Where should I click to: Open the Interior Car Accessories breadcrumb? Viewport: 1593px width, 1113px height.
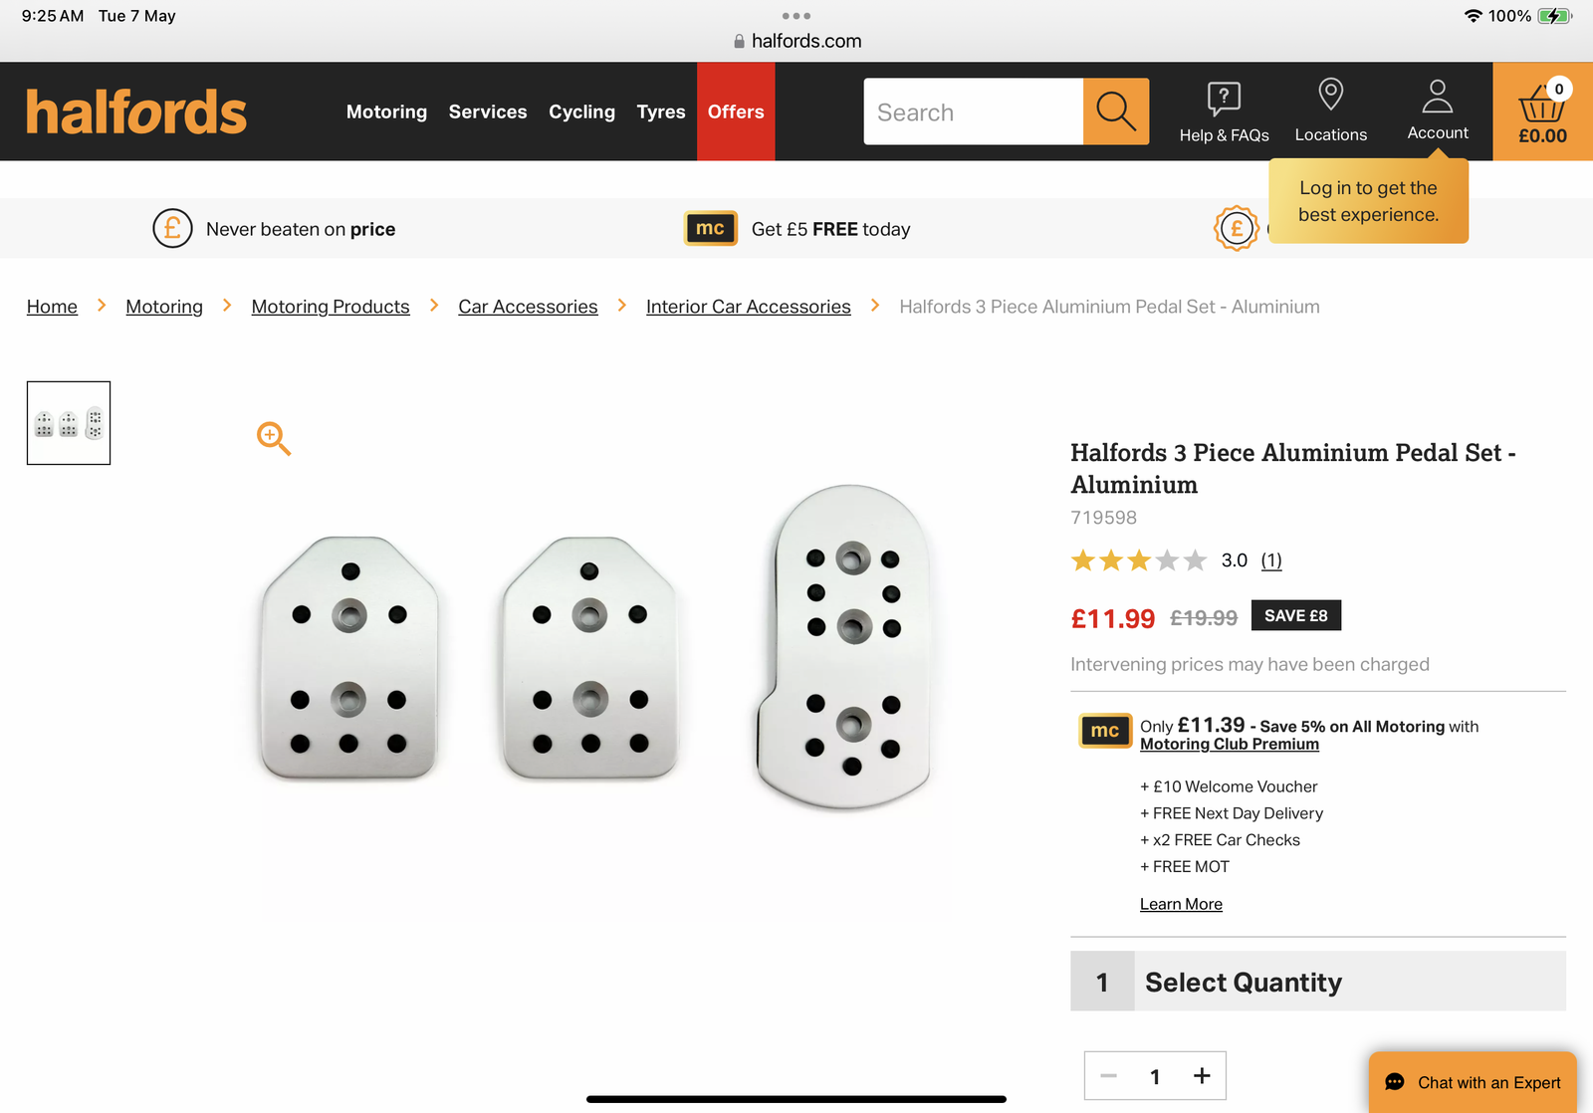tap(748, 307)
